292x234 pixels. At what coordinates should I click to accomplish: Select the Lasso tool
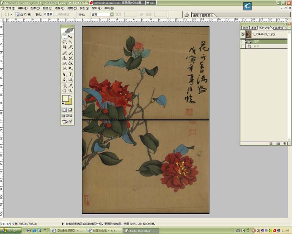(64, 42)
